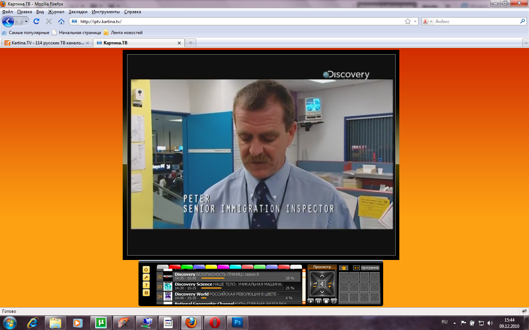Click the программа button
The width and height of the screenshot is (529, 330).
pos(370,268)
